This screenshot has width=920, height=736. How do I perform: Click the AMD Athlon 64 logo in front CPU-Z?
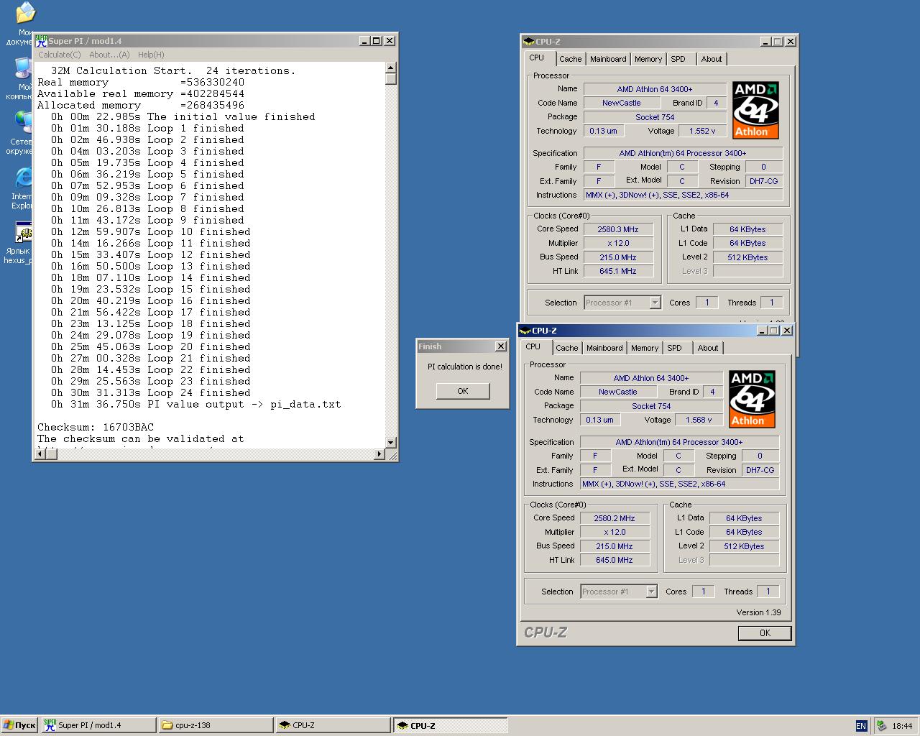(x=752, y=399)
